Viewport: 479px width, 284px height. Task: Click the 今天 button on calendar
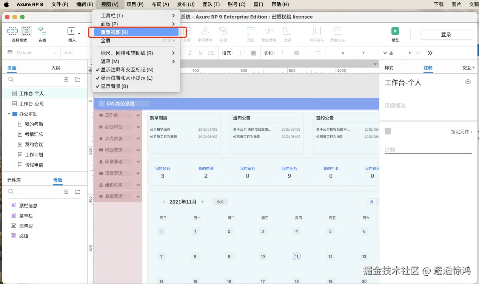220,202
